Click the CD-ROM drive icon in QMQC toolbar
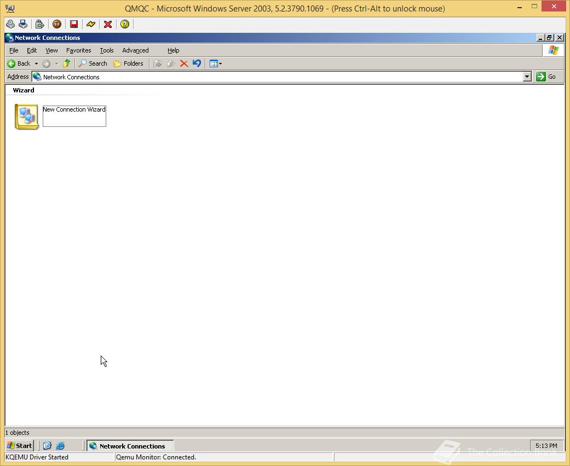The image size is (570, 466). 10,24
